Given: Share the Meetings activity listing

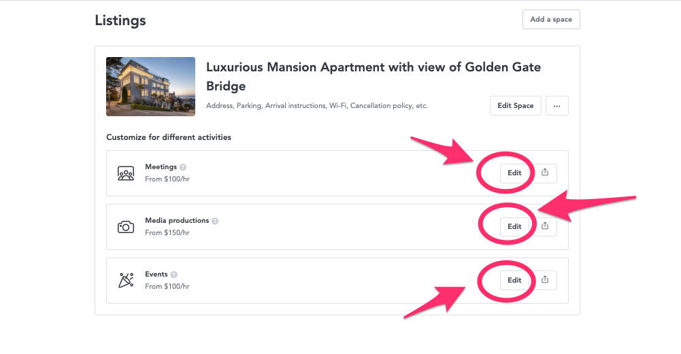Looking at the screenshot, I should [x=545, y=173].
